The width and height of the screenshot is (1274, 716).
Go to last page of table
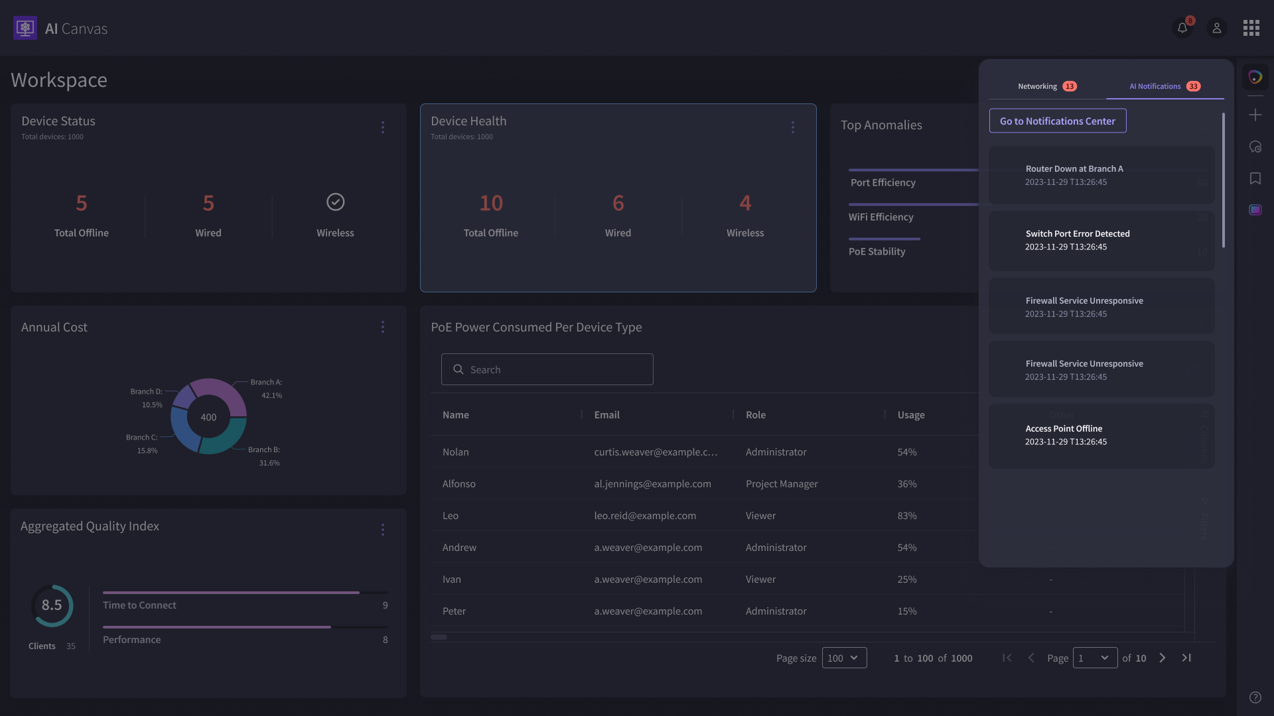[1186, 658]
